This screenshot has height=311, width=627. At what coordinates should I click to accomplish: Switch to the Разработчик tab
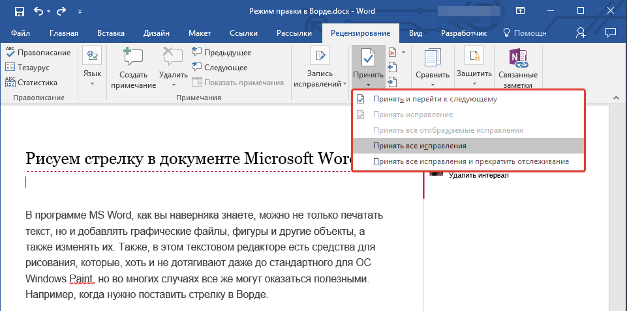click(x=463, y=33)
